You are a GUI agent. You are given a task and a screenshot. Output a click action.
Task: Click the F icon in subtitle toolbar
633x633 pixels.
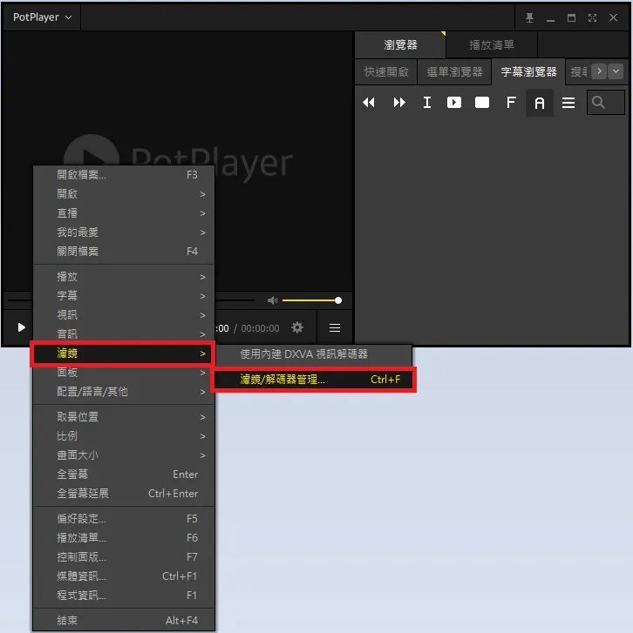coord(511,103)
